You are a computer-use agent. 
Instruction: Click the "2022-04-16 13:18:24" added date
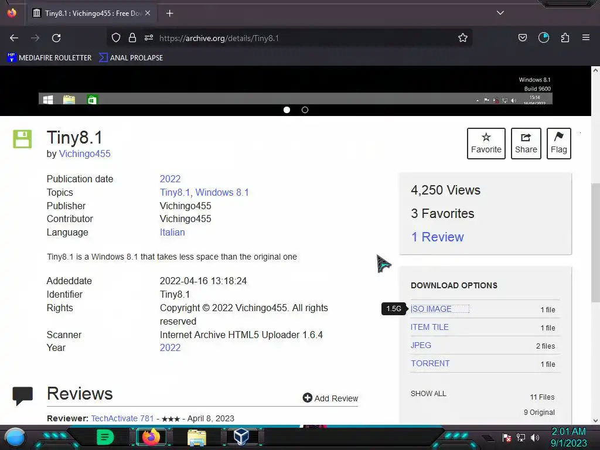pos(203,281)
